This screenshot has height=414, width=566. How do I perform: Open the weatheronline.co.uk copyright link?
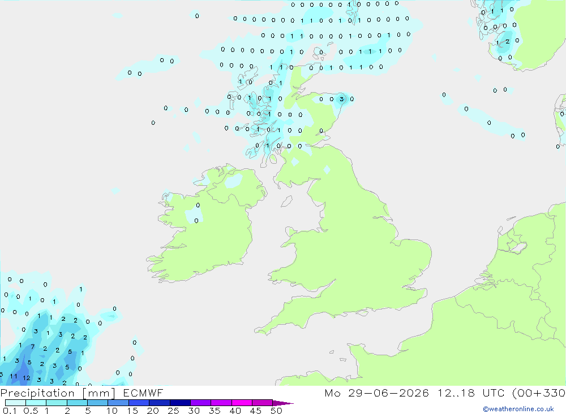(x=518, y=409)
